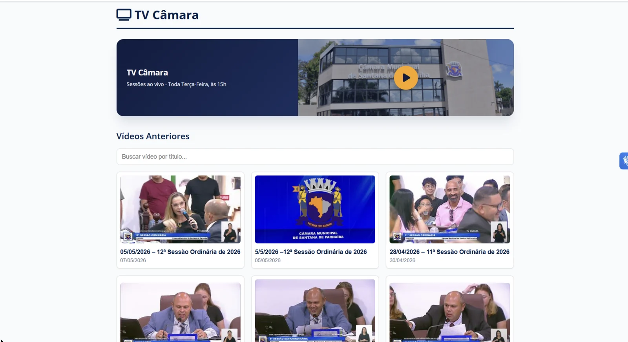Click the date text '07/05/2026'
This screenshot has width=628, height=342.
pyautogui.click(x=133, y=260)
